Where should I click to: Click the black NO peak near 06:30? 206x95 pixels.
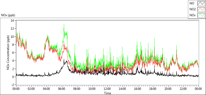64,59
